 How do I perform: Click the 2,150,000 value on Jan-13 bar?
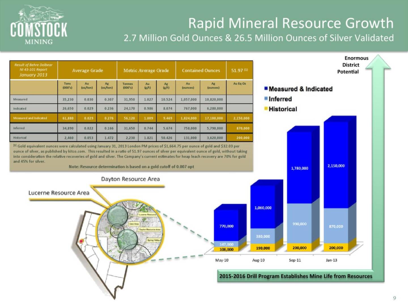coord(336,166)
